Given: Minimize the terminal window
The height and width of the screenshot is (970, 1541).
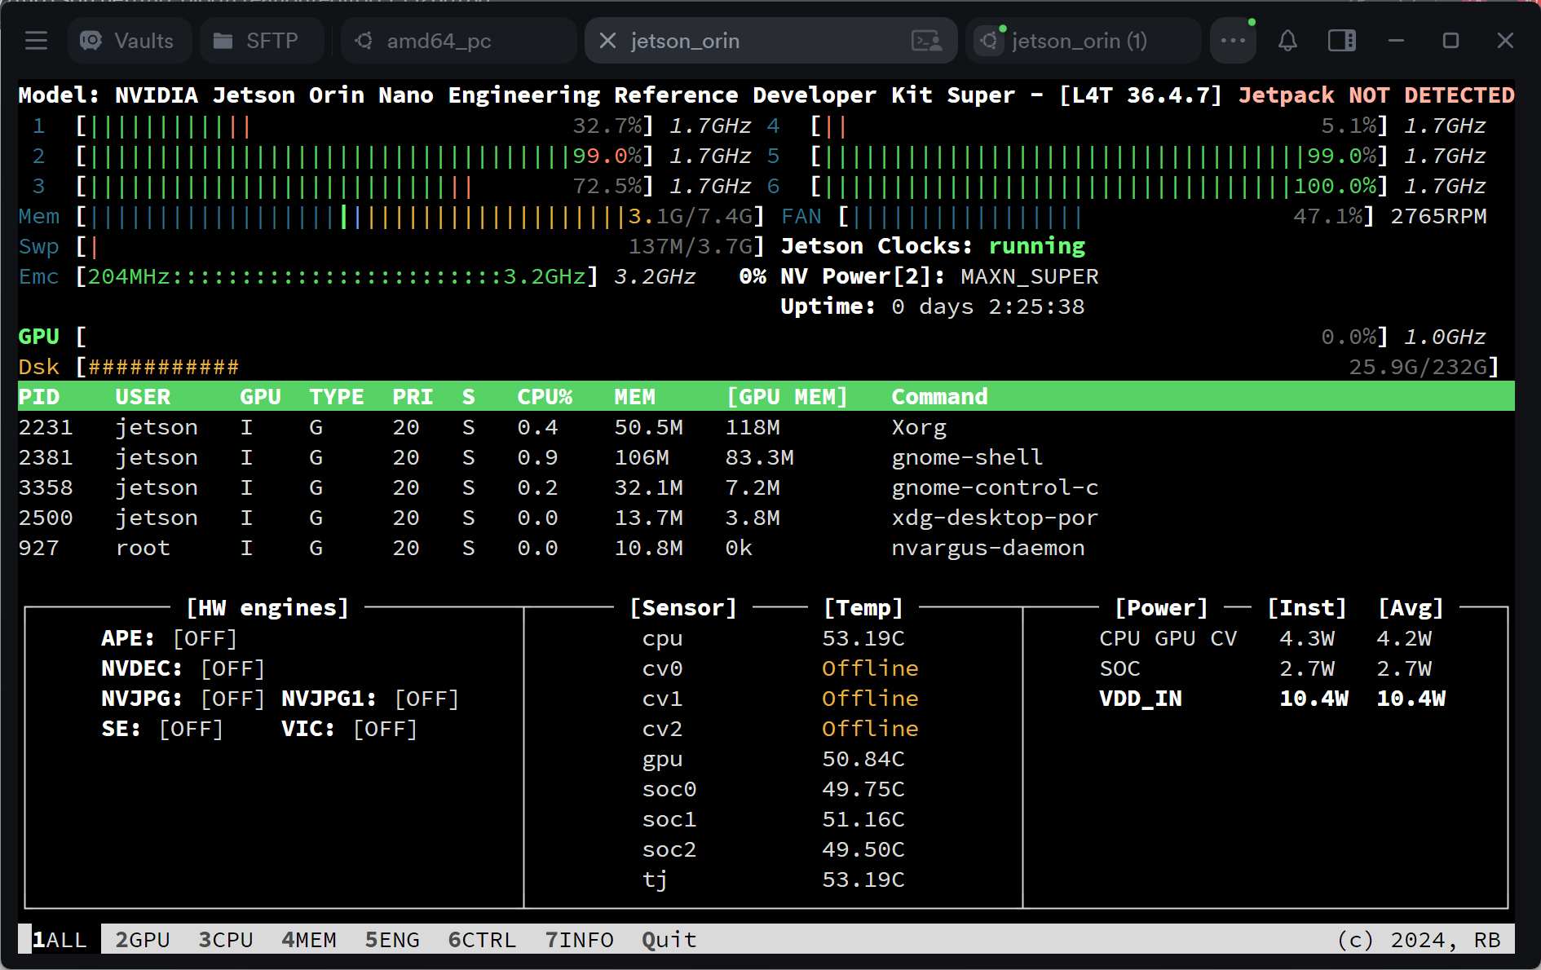Looking at the screenshot, I should (1396, 41).
